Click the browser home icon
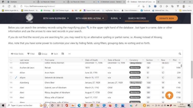193x108 pixels. click(15, 6)
